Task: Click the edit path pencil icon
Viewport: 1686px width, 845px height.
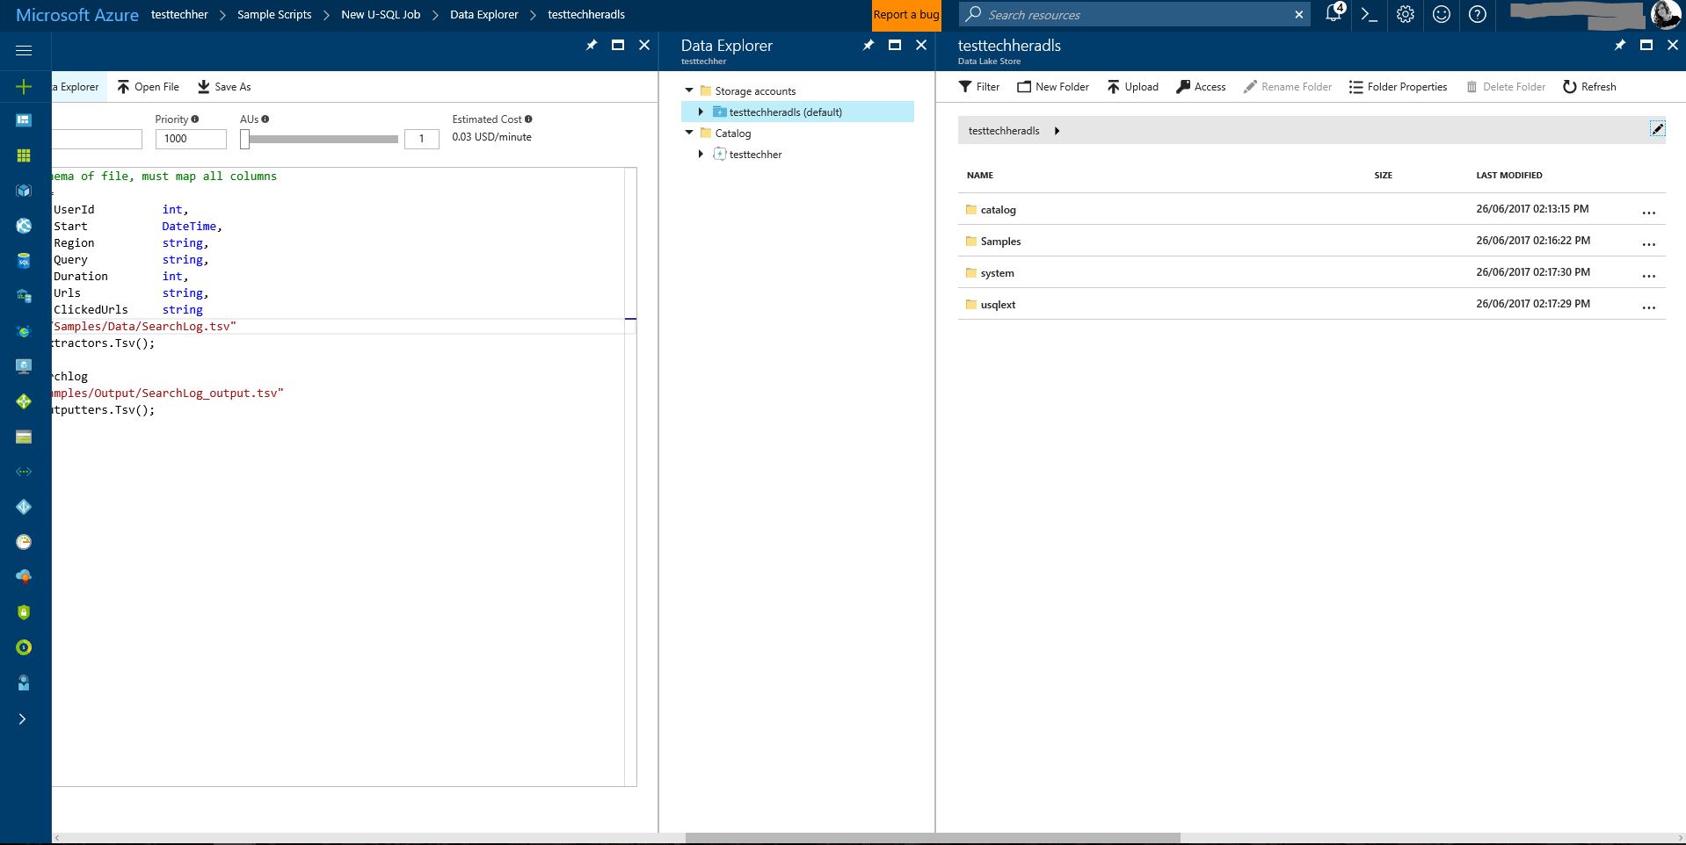Action: click(x=1657, y=129)
